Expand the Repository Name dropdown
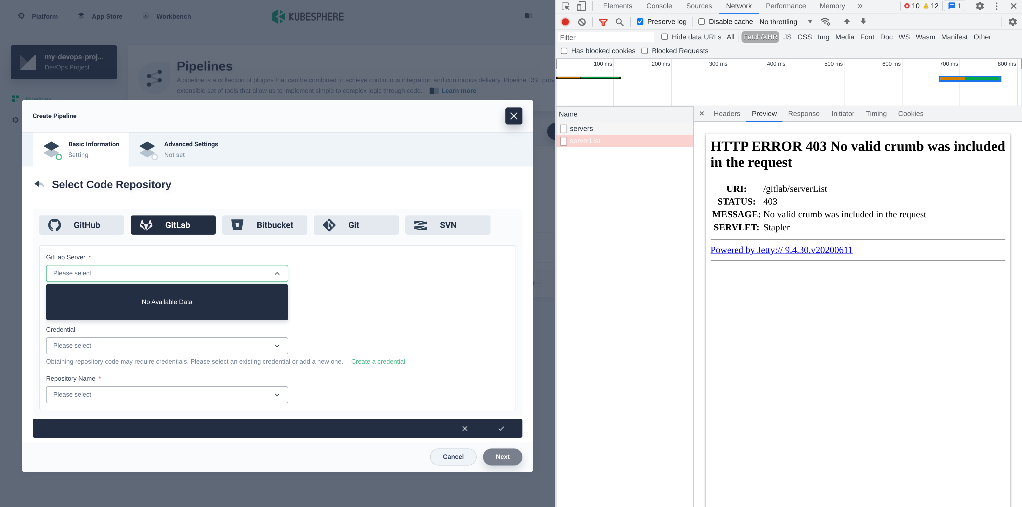 point(167,394)
